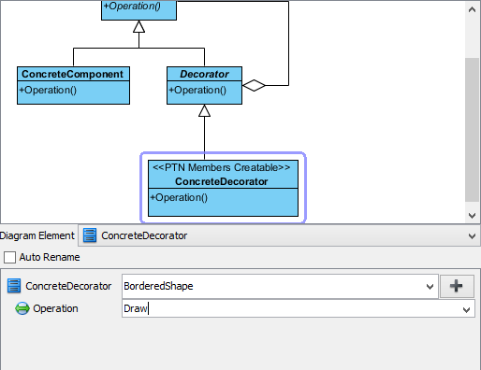This screenshot has width=481, height=370.
Task: Expand the Diagram Element ConcreteDecorator dropdown
Action: coord(472,236)
